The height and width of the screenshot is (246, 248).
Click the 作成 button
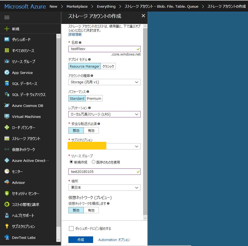coord(81,240)
